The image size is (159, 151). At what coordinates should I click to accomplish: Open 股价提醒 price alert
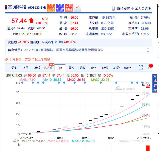coord(124,9)
